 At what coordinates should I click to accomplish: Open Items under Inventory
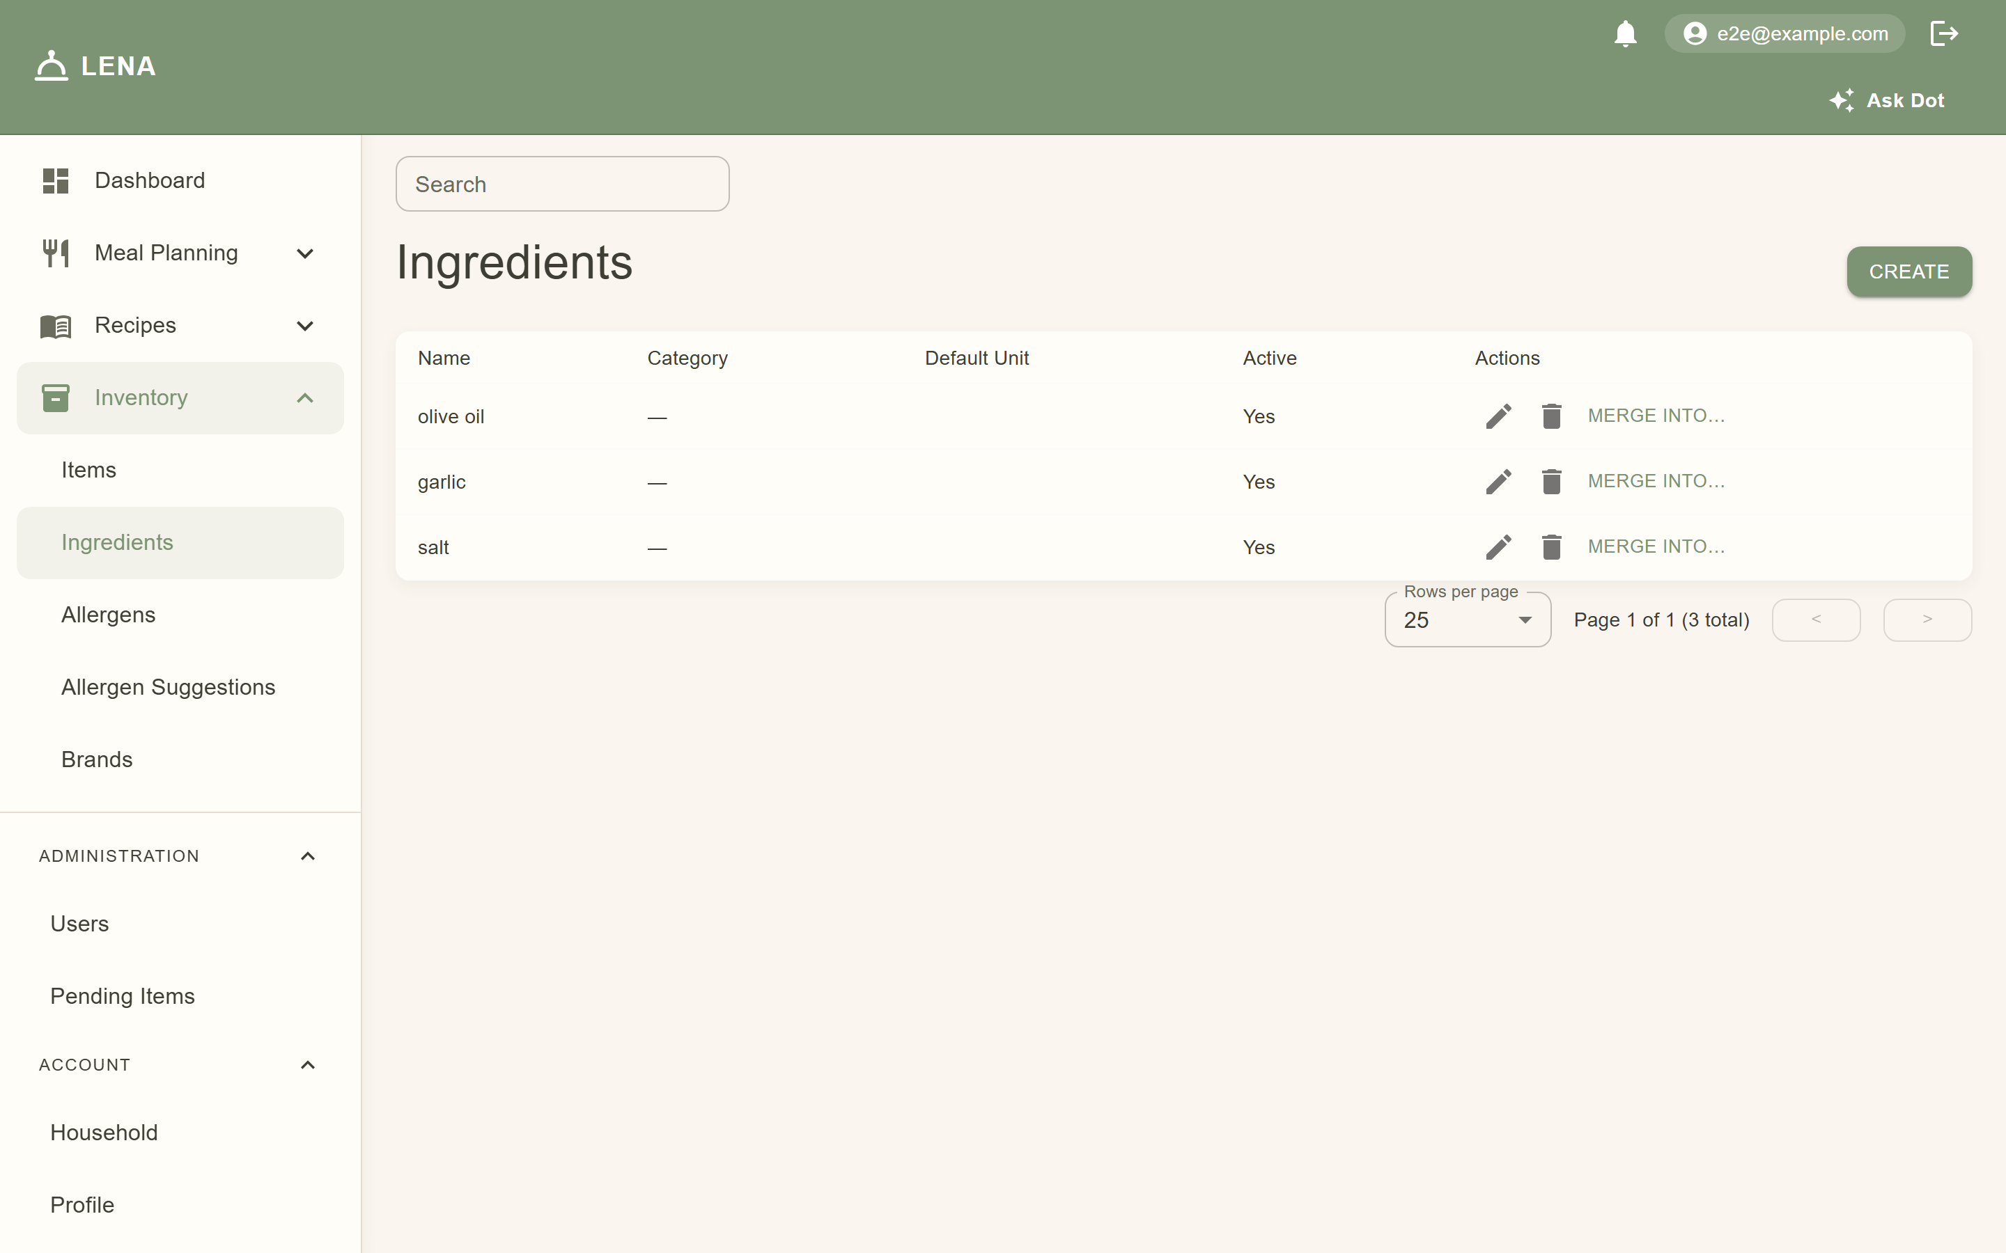[180, 470]
